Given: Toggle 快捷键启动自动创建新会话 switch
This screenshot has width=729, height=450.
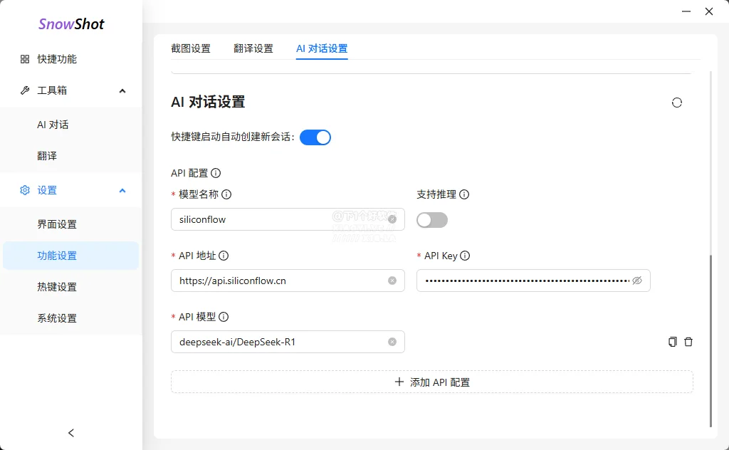Looking at the screenshot, I should [x=315, y=137].
